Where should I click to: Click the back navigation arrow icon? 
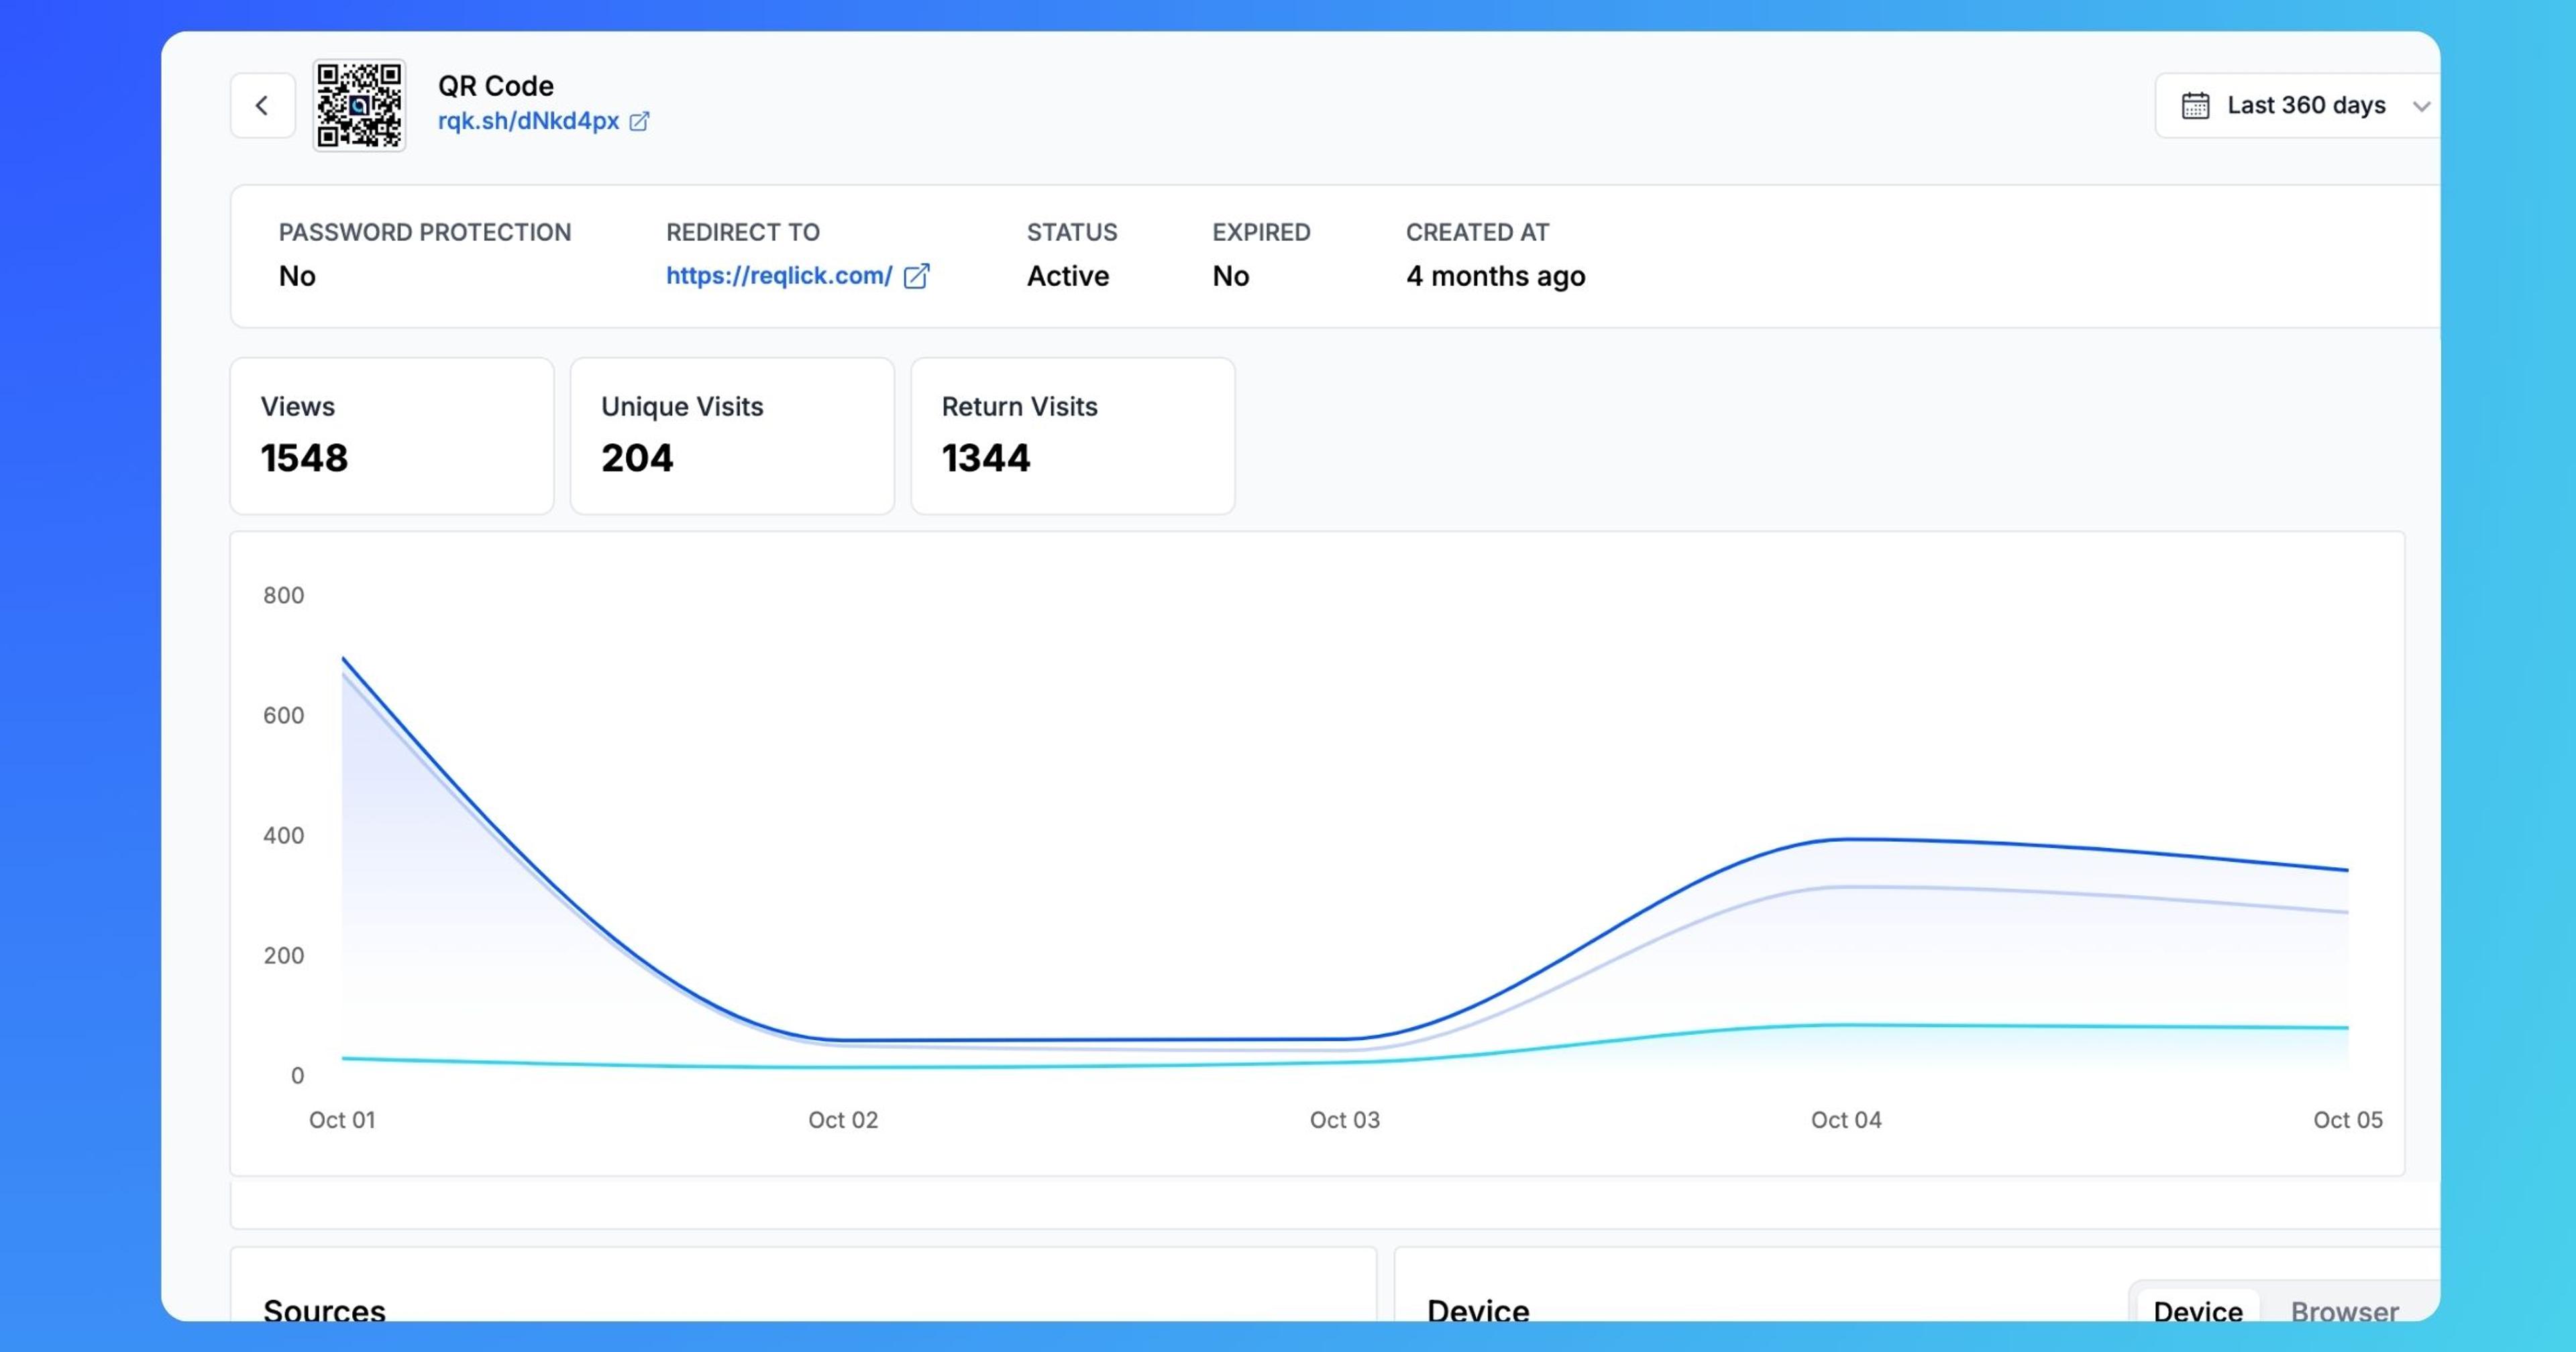261,104
